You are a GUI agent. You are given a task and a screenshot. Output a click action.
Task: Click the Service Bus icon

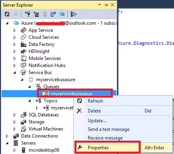[24, 72]
